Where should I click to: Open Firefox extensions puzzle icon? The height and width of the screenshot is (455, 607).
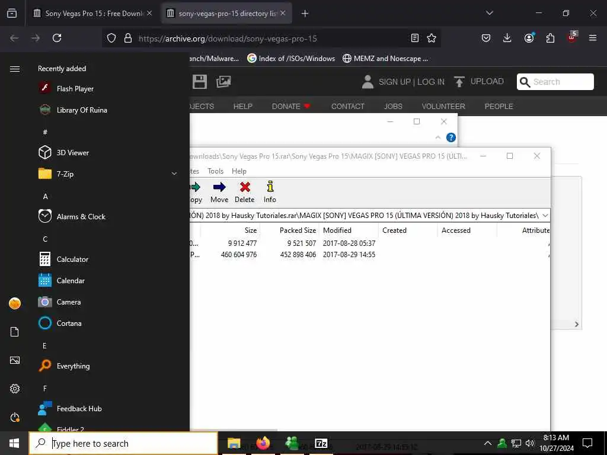click(x=550, y=38)
